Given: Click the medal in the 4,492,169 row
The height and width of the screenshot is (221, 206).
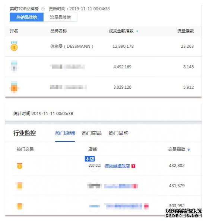Looking at the screenshot, I should tap(14, 66).
